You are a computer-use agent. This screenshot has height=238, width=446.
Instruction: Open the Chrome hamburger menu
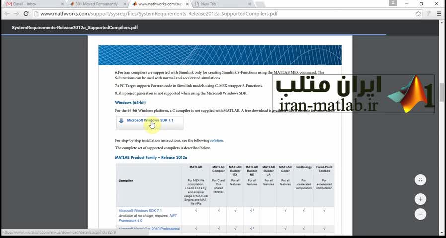[x=439, y=13]
